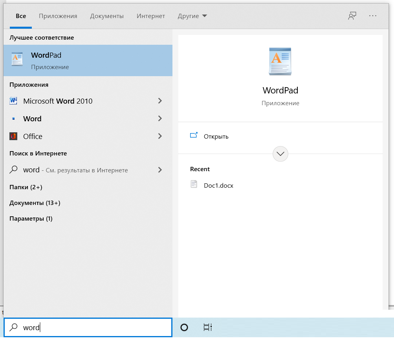This screenshot has height=338, width=394.
Task: Switch to the Документы tab
Action: coord(107,16)
